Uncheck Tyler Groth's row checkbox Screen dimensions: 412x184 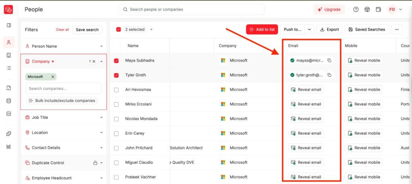pos(116,75)
